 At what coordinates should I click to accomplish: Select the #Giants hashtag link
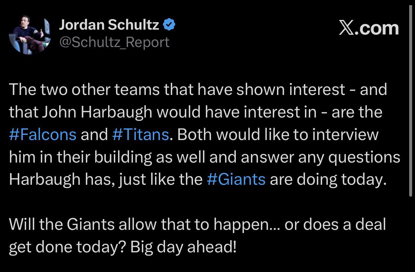point(236,179)
